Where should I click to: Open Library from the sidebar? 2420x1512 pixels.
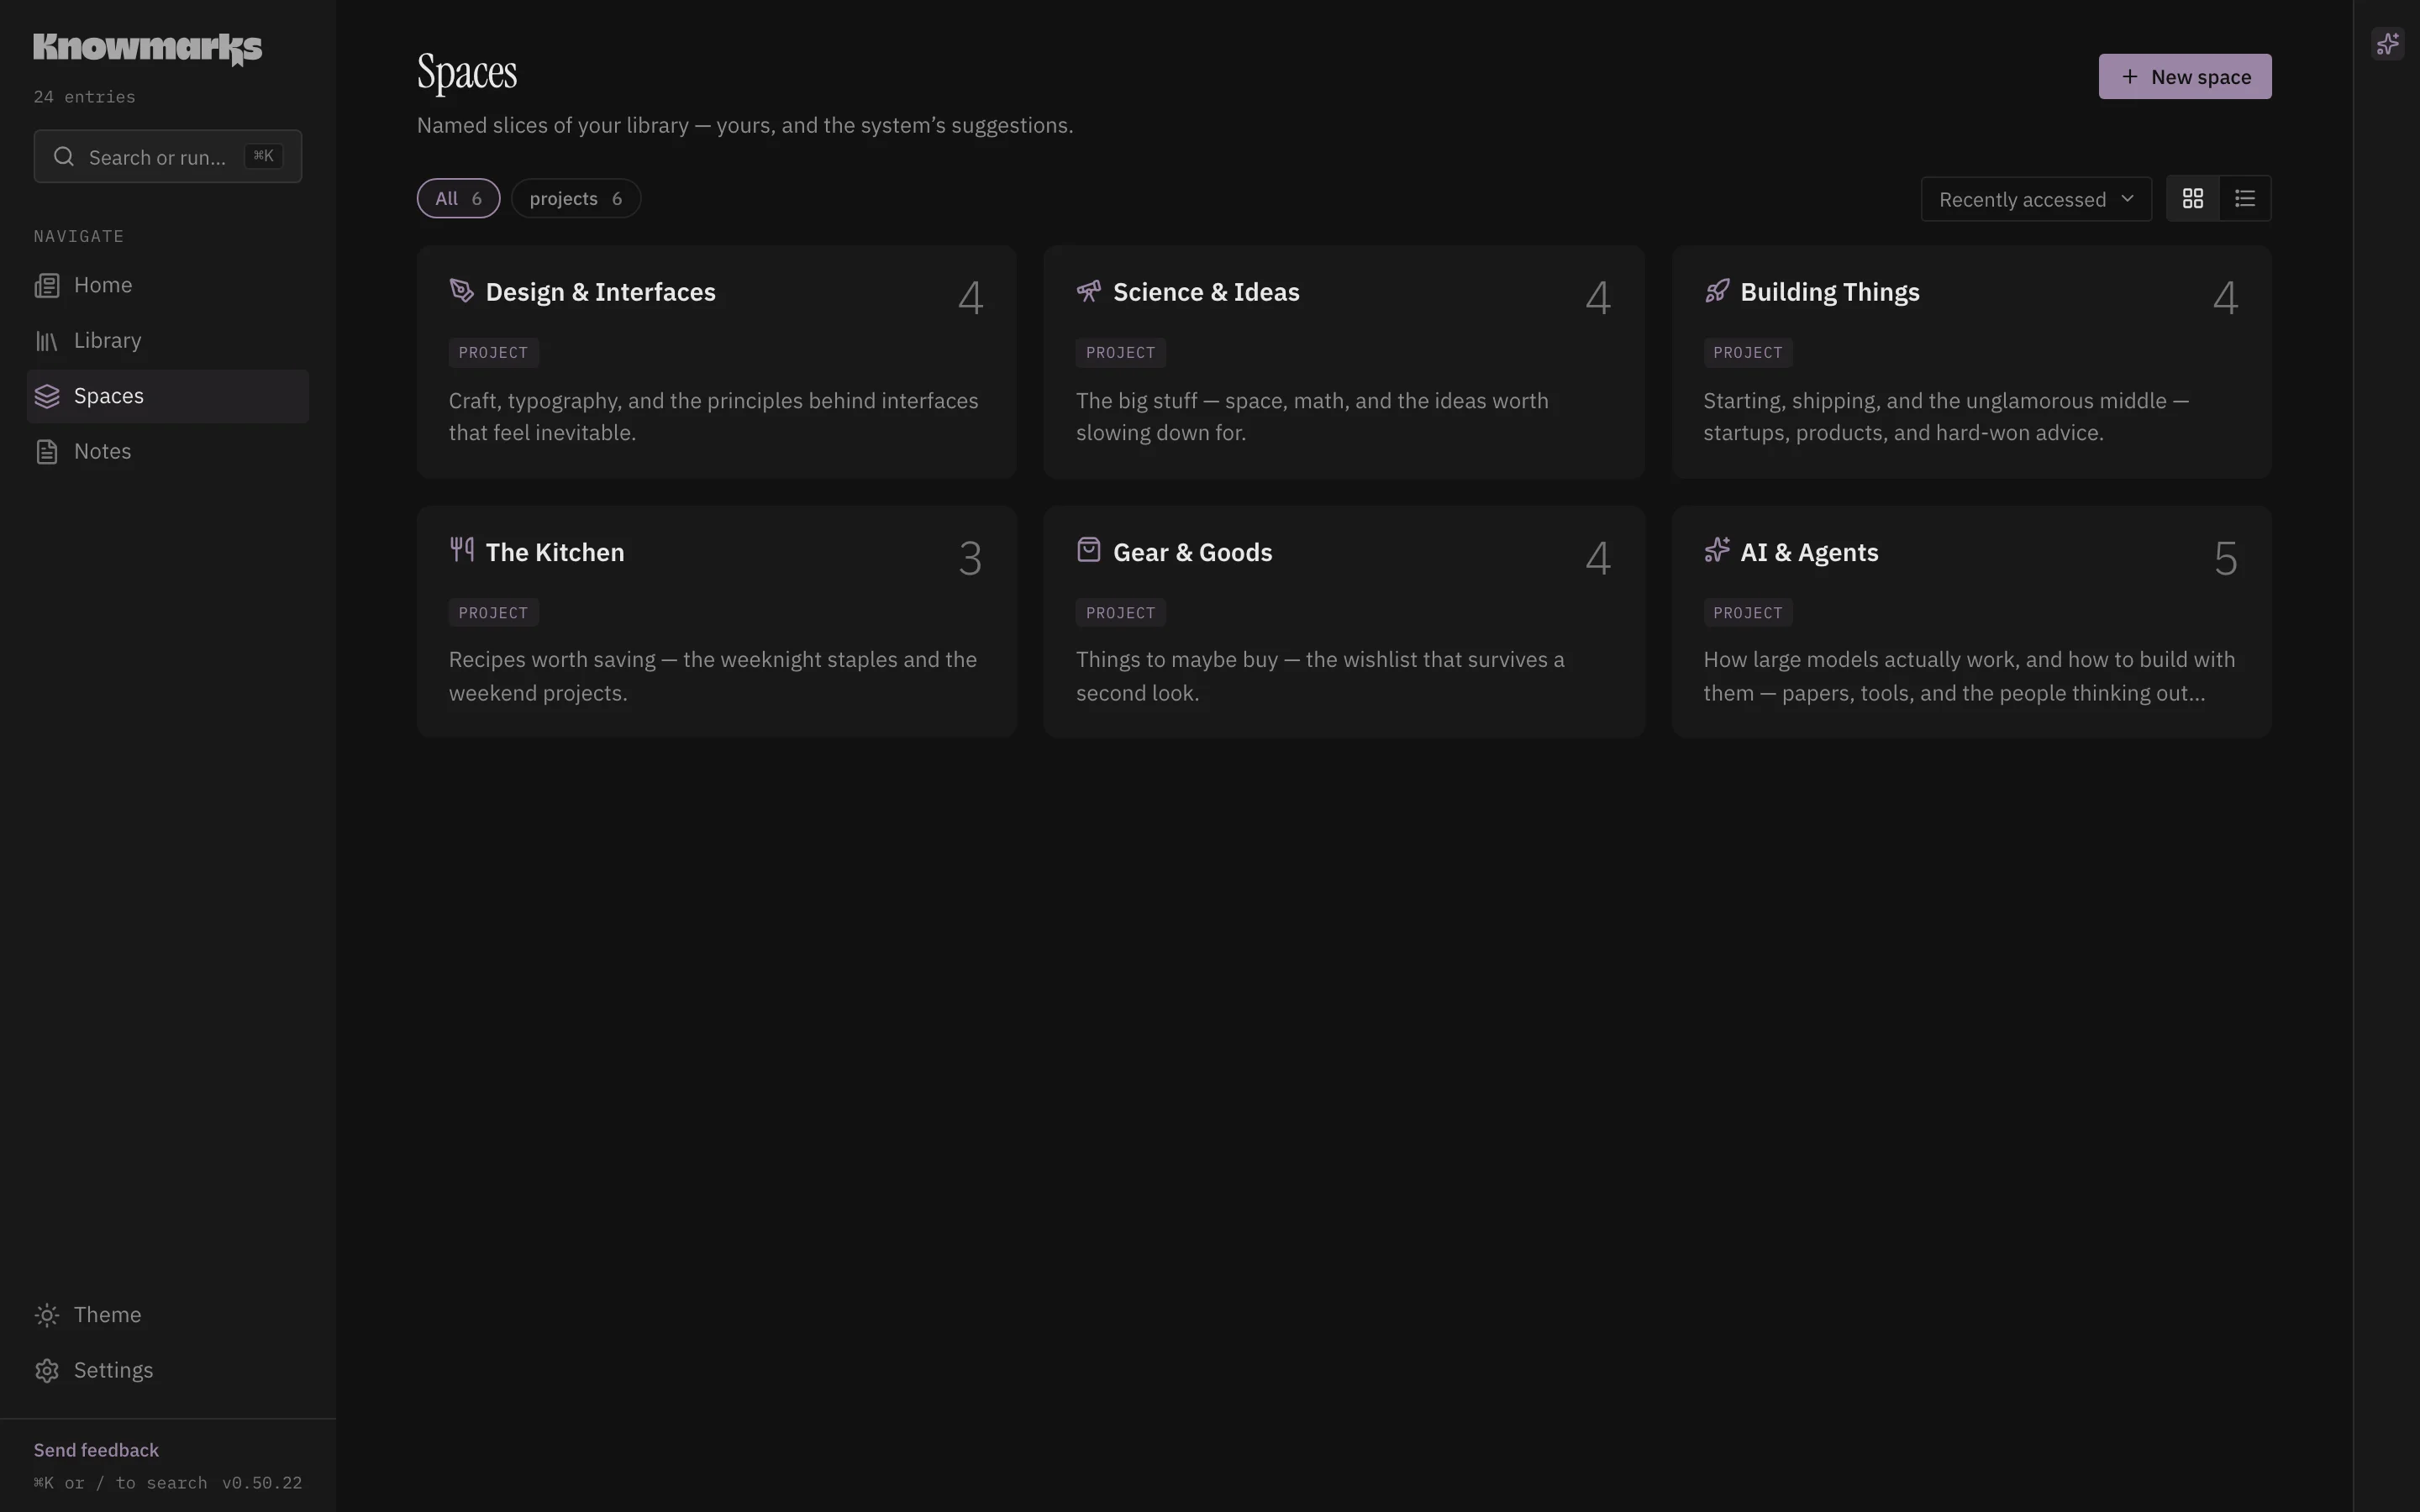tap(167, 341)
